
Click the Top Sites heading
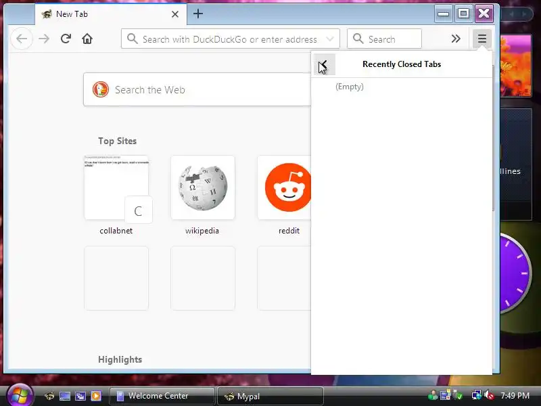tap(117, 141)
